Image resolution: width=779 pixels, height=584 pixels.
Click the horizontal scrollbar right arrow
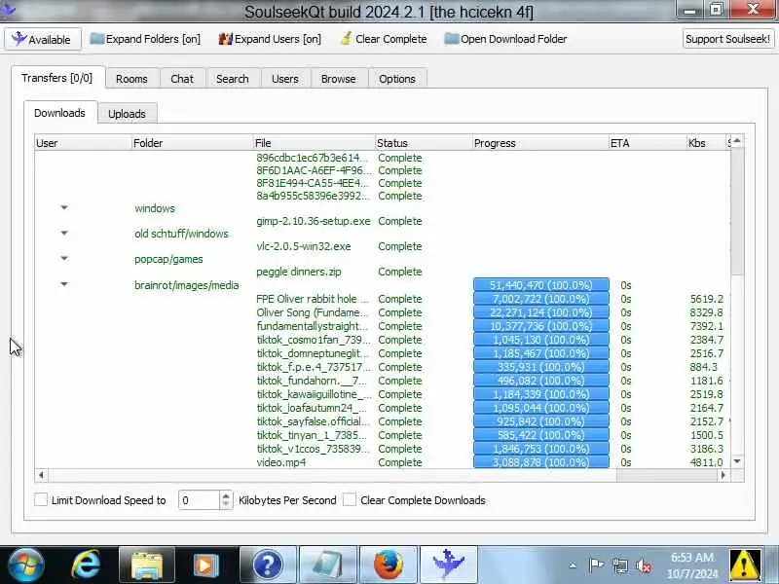[723, 475]
